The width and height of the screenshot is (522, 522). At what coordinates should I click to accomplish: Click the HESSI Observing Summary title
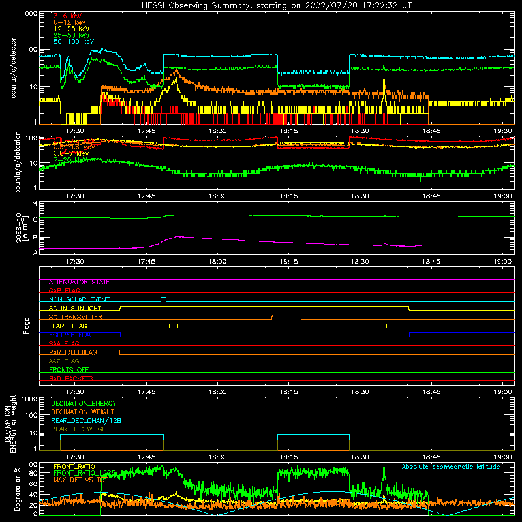point(276,6)
